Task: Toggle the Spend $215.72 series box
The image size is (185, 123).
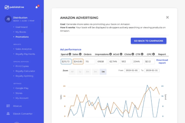Action: pyautogui.click(x=66, y=62)
